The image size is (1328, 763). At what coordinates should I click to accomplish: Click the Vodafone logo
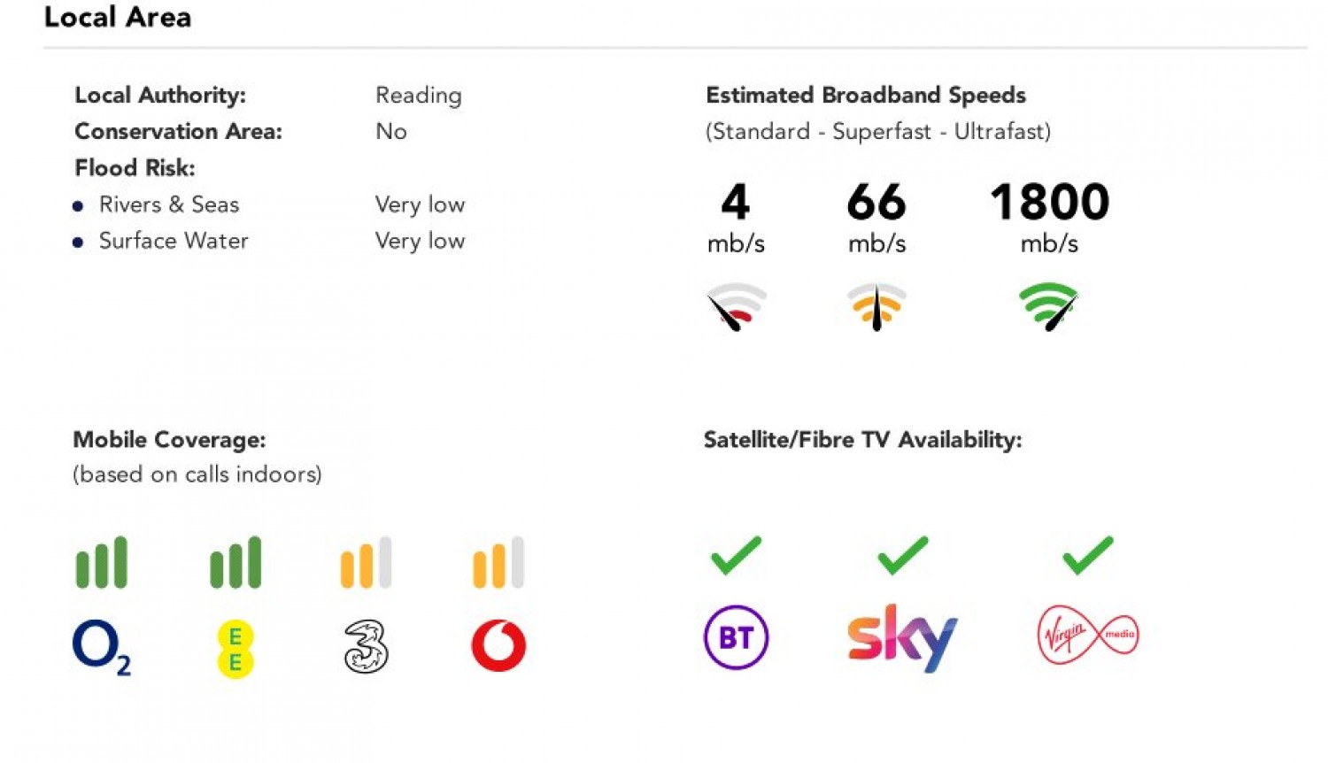pyautogui.click(x=498, y=645)
